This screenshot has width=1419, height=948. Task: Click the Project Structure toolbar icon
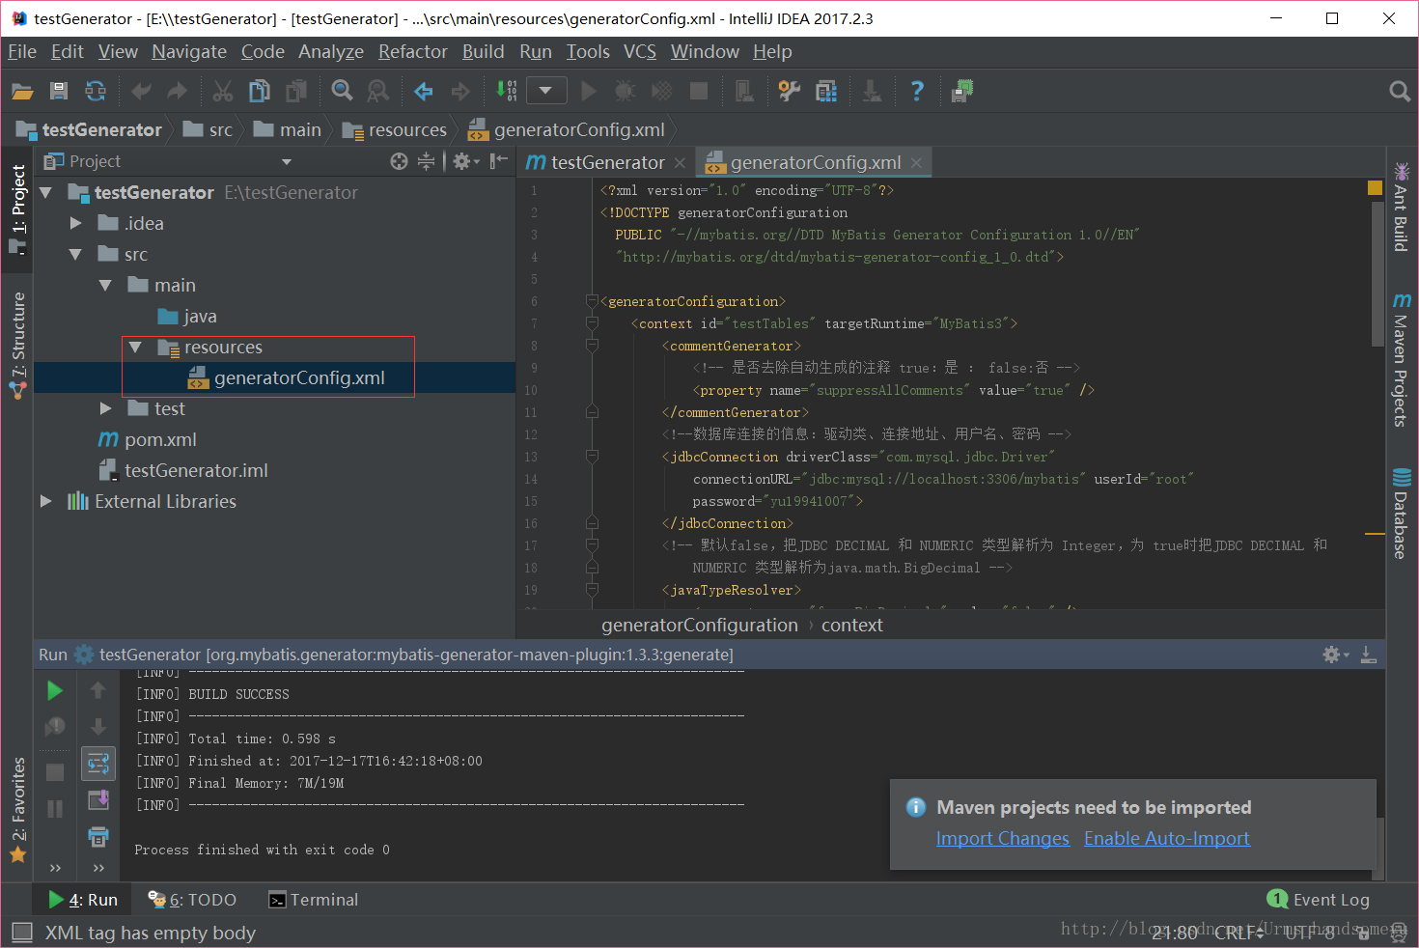click(826, 91)
